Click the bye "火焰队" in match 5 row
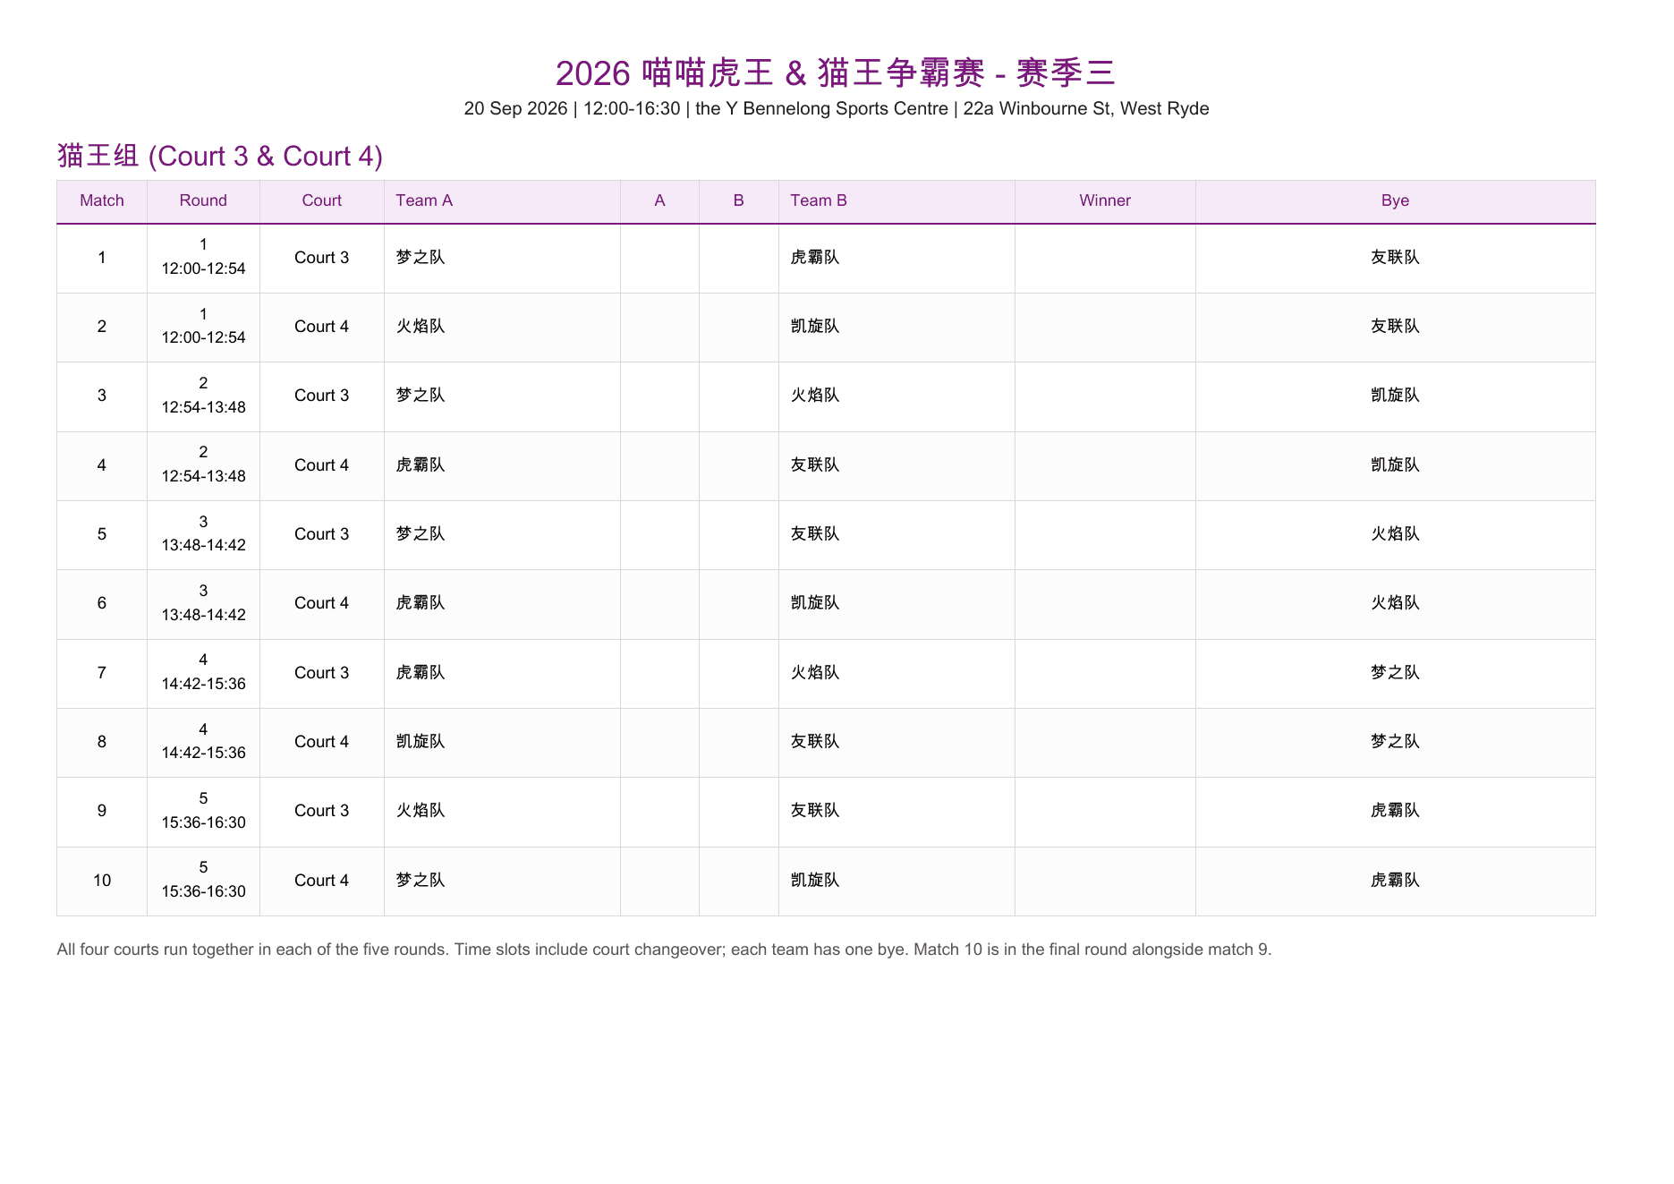The image size is (1674, 1184). [x=1395, y=534]
